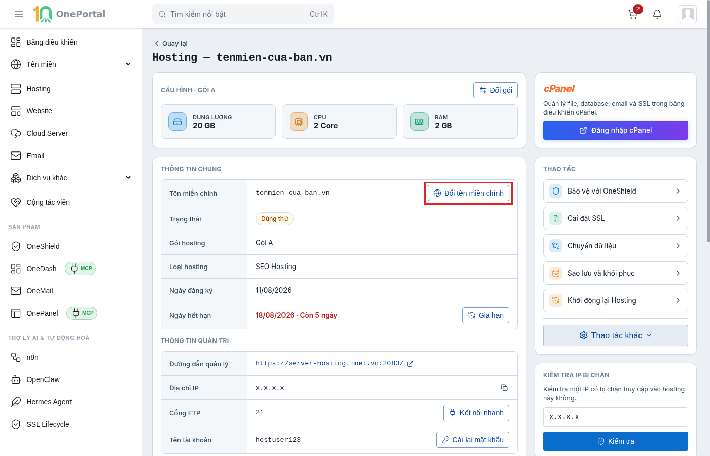The image size is (710, 456).
Task: Click the Dùng thử status badge
Action: click(274, 219)
